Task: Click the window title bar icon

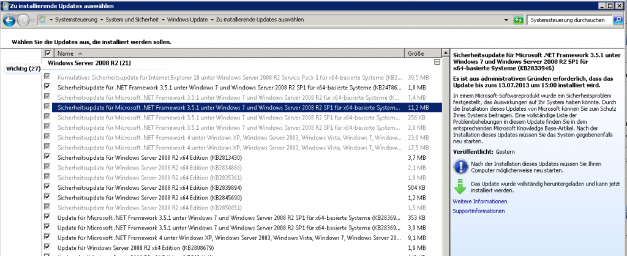Action: pyautogui.click(x=6, y=6)
